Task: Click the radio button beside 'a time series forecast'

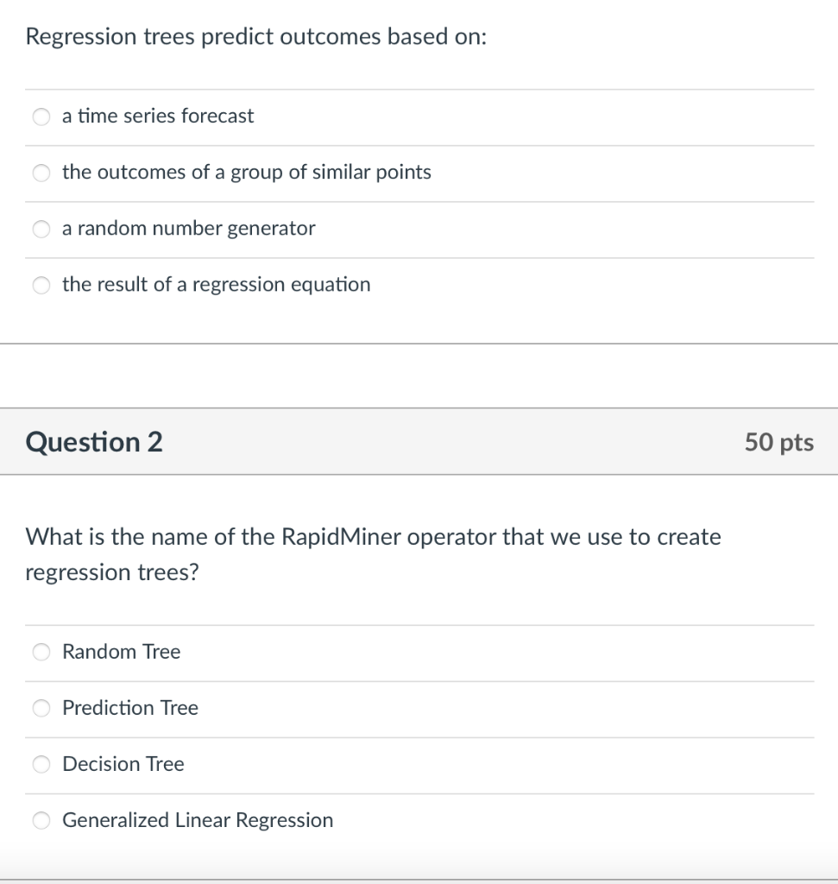Action: 41,117
